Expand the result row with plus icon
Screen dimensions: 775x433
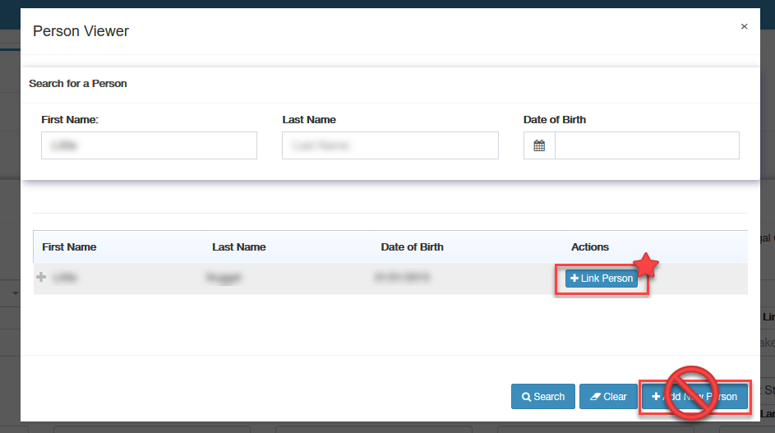pos(41,277)
